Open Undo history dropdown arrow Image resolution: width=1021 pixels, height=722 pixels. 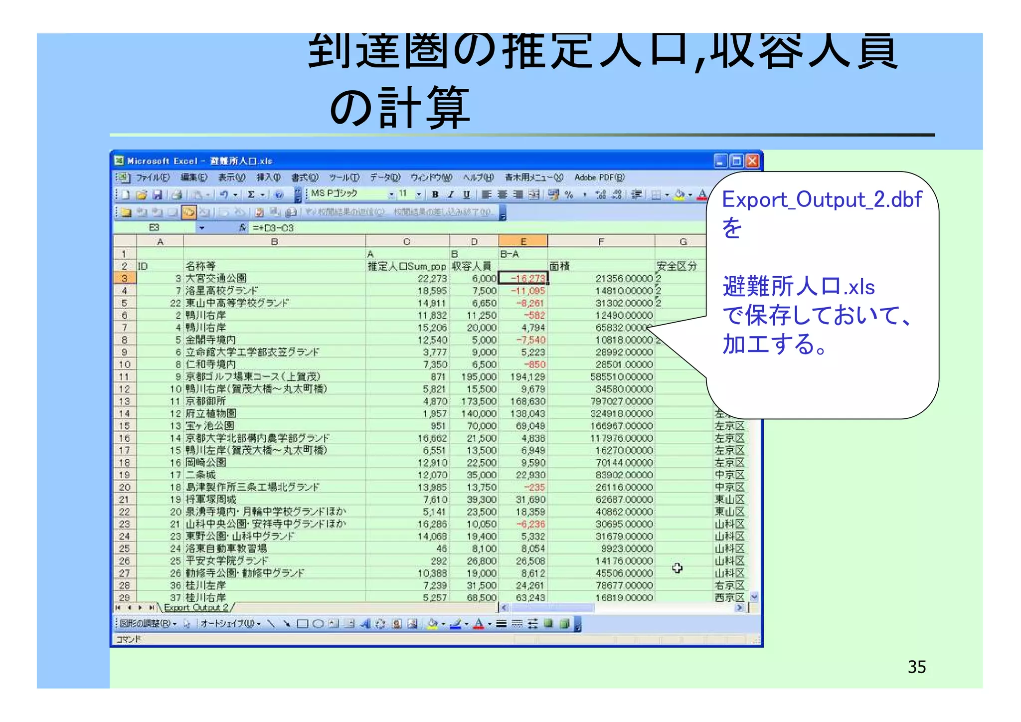[x=235, y=195]
